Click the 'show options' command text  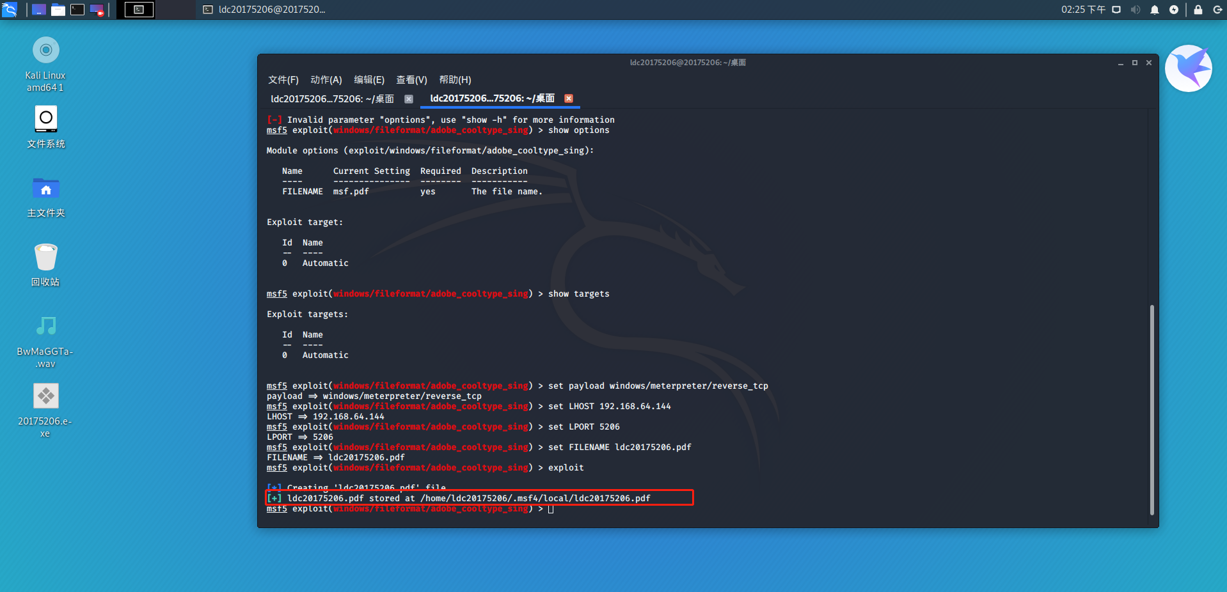578,130
